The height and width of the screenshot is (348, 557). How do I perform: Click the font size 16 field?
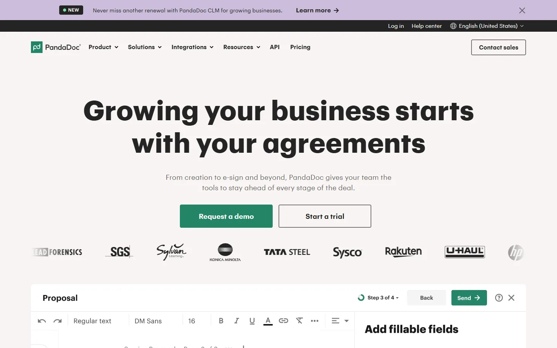point(192,321)
